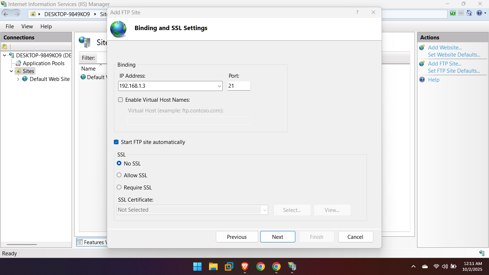Click the Application Pools tree icon
This screenshot has height=275, width=489.
click(18, 63)
